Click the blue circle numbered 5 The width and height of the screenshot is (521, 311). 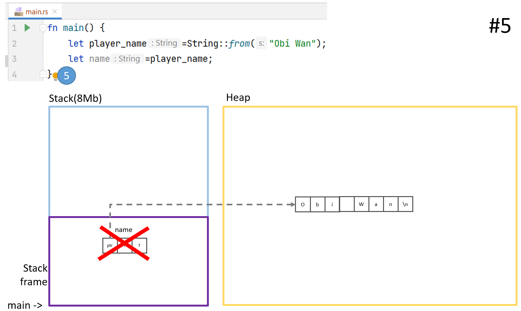67,76
